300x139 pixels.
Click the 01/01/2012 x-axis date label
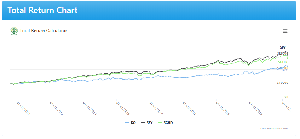click(x=23, y=108)
